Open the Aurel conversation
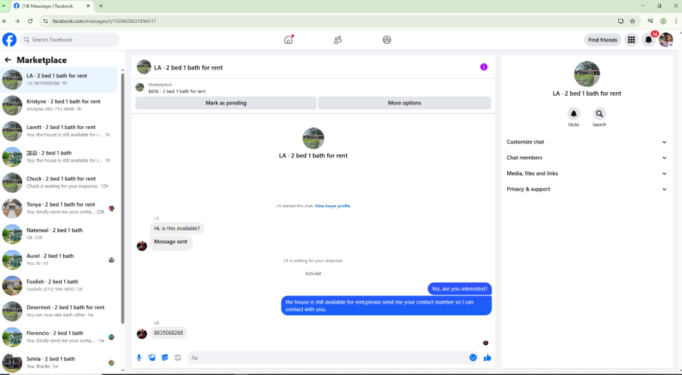The width and height of the screenshot is (682, 375). 59,259
